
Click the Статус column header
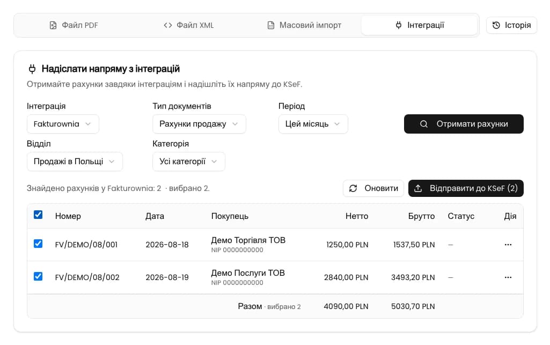tap(461, 216)
